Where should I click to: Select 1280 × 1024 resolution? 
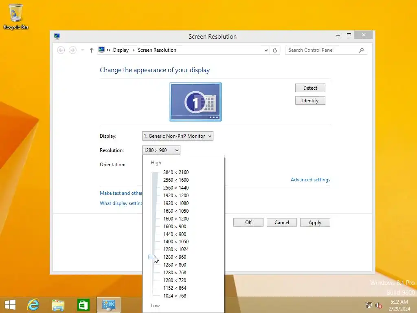[x=176, y=249]
